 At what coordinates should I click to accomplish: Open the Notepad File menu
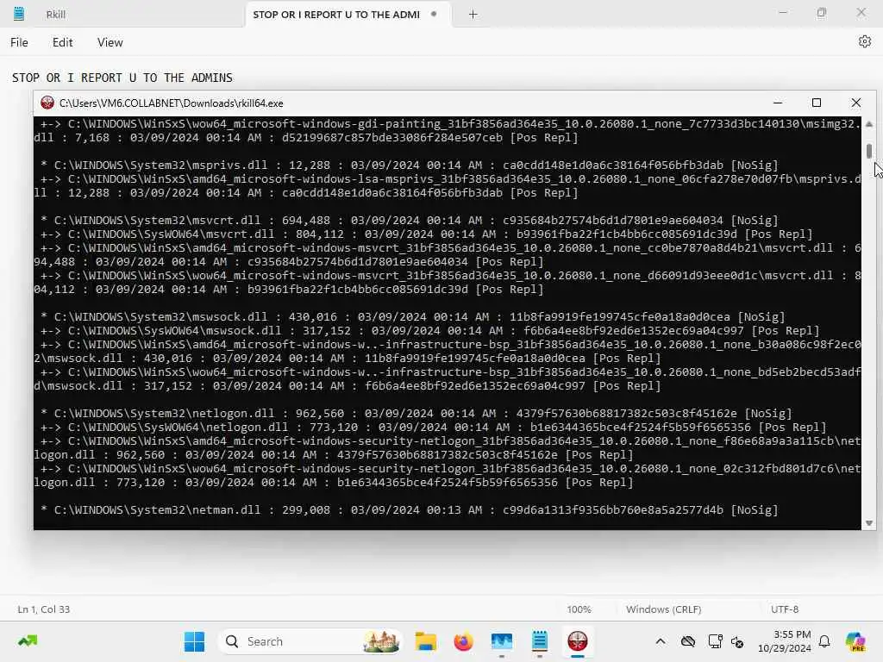19,42
